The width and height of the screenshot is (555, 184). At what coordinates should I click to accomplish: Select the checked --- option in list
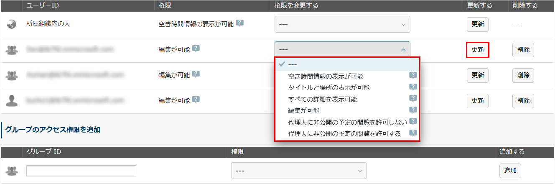click(347, 64)
